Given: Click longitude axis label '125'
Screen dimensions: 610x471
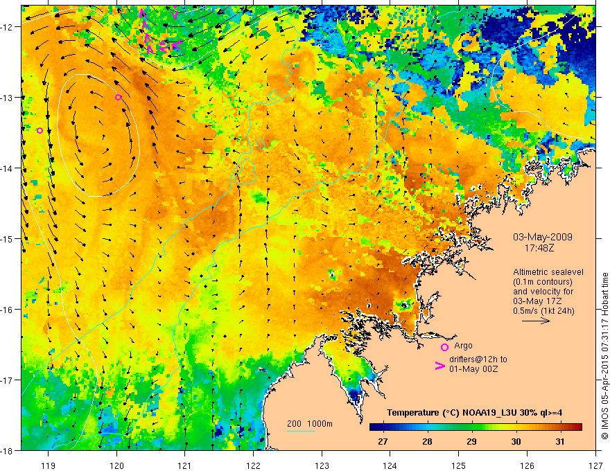Looking at the screenshot, I should [x=459, y=465].
